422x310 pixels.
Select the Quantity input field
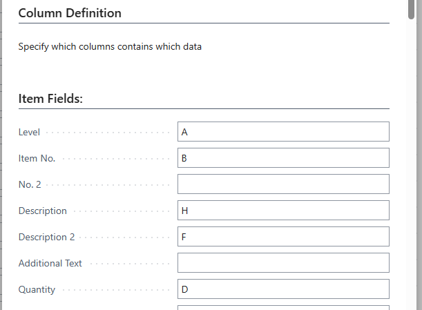coord(283,289)
